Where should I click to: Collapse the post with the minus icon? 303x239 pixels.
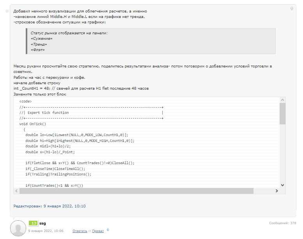pyautogui.click(x=7, y=11)
